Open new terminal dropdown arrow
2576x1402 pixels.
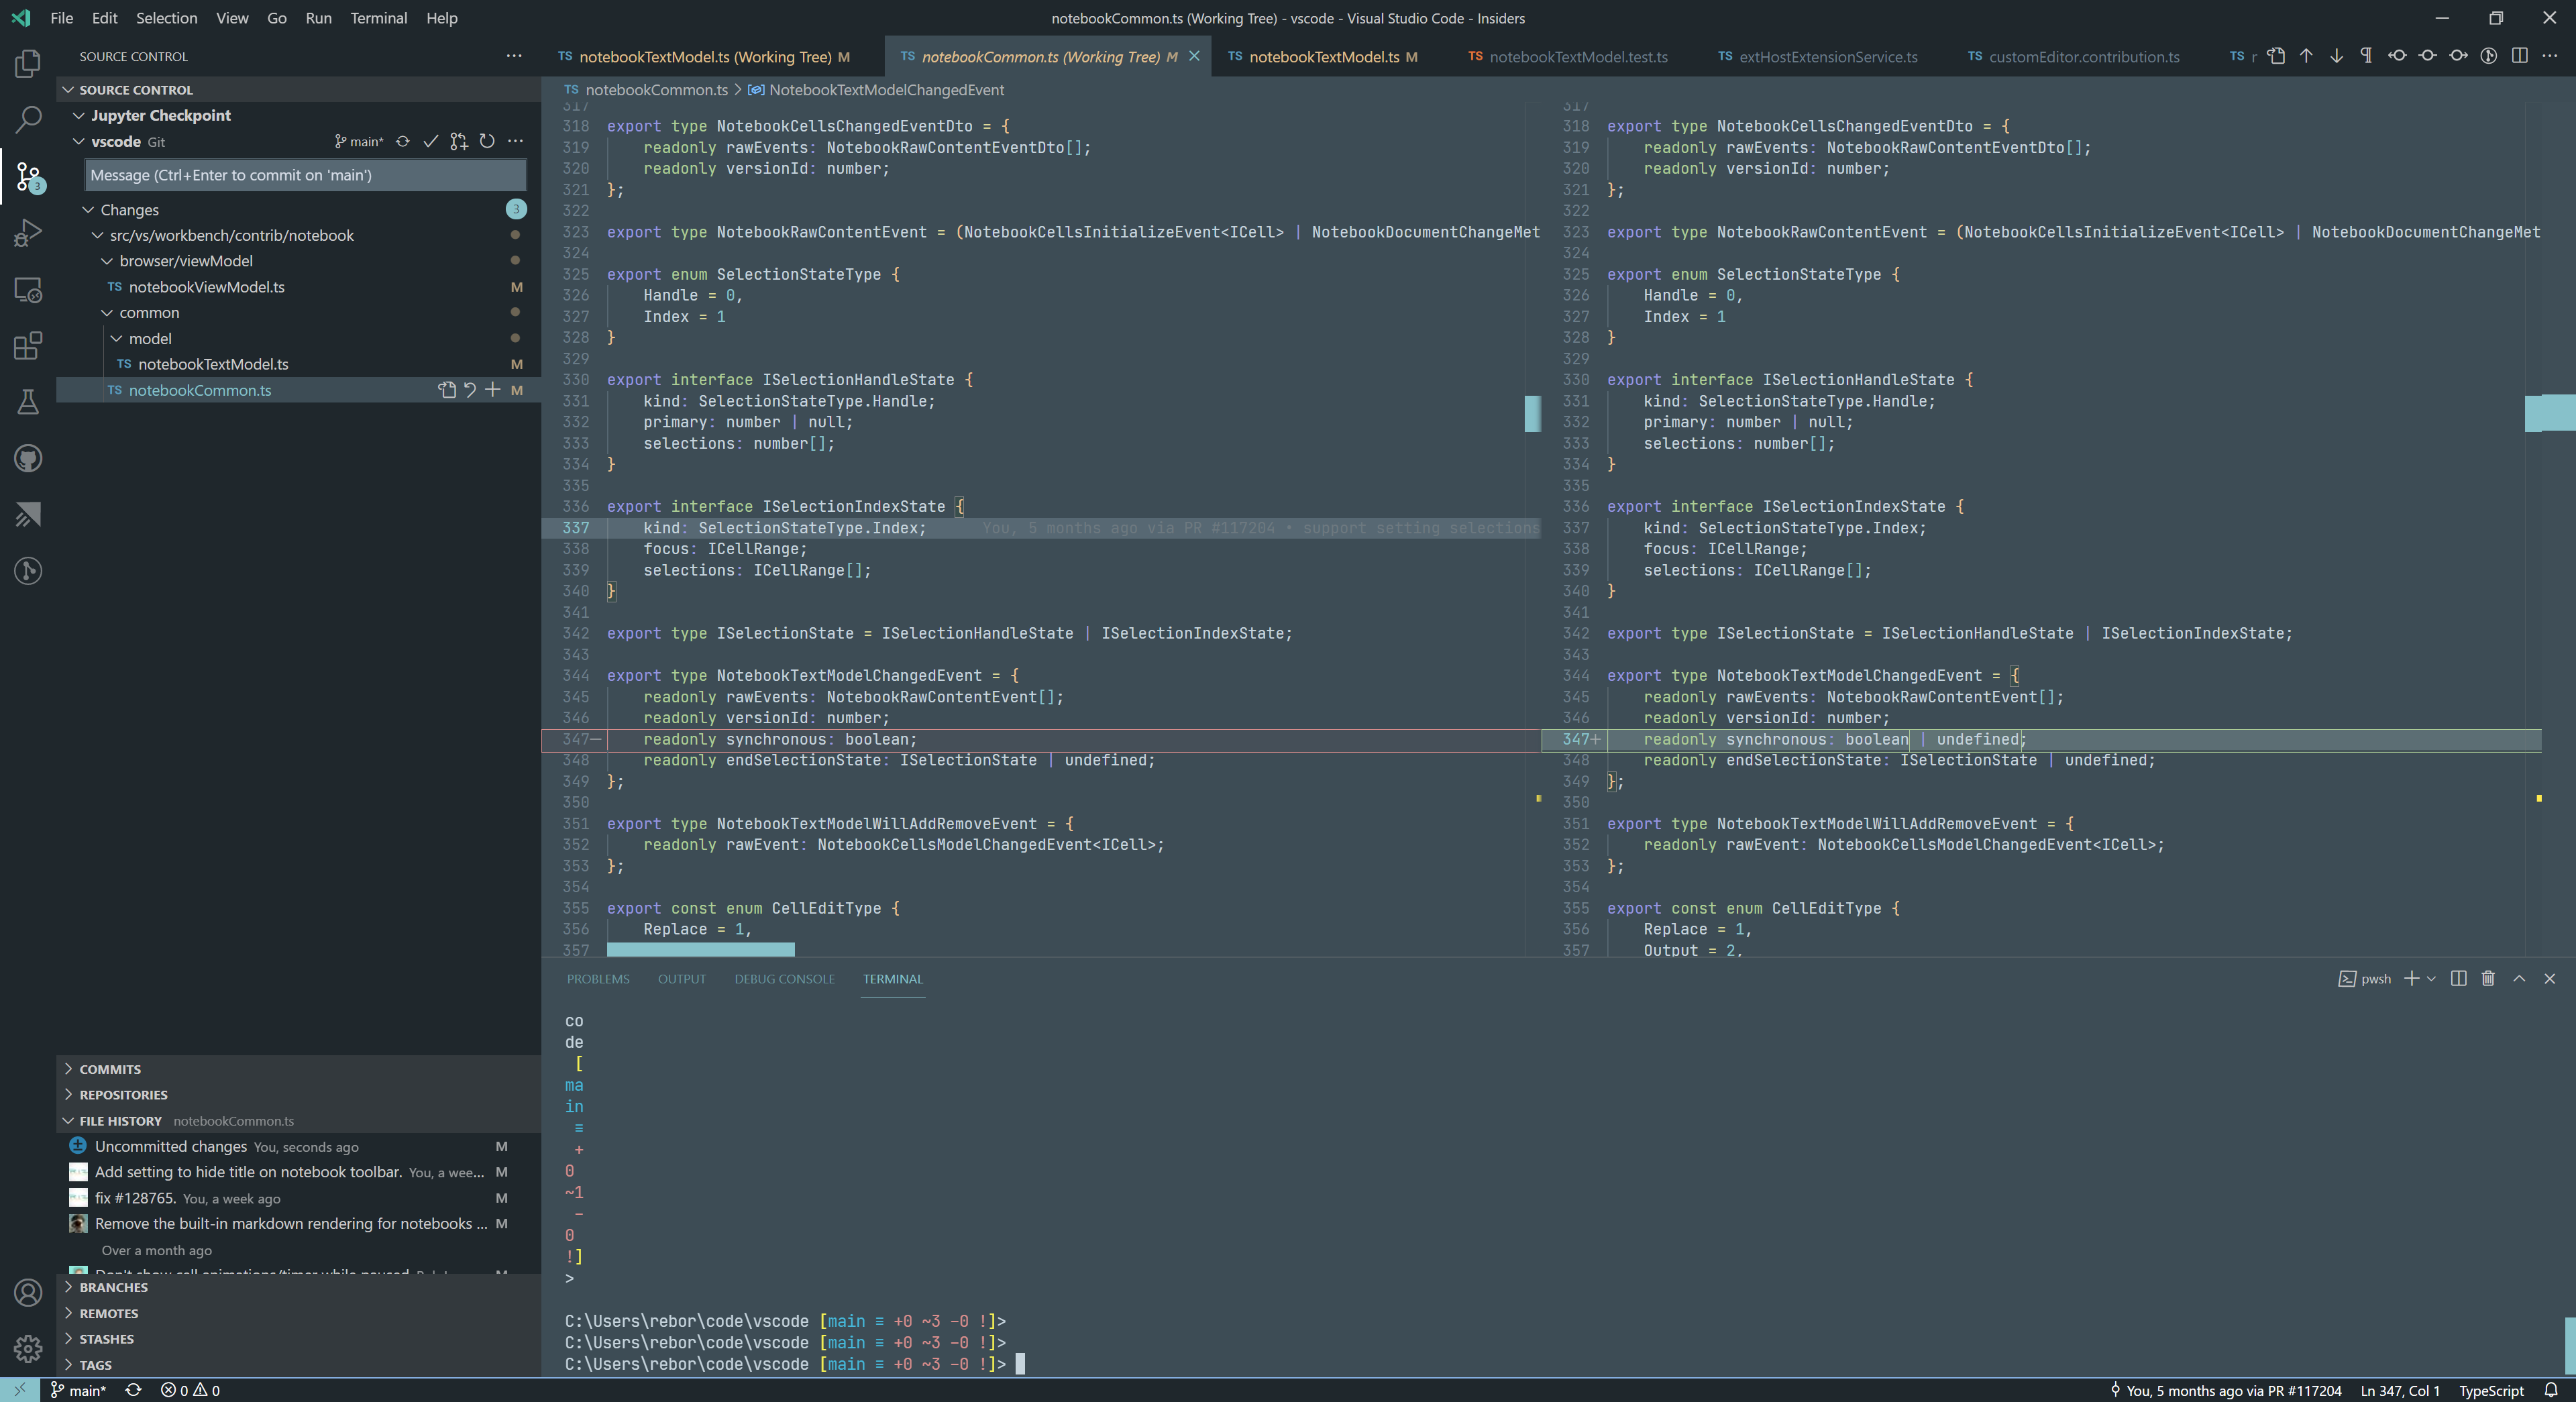(x=2431, y=979)
